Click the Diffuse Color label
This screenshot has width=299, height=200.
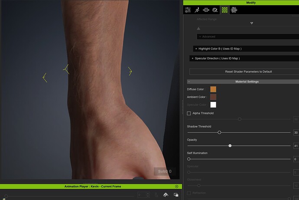pyautogui.click(x=196, y=89)
